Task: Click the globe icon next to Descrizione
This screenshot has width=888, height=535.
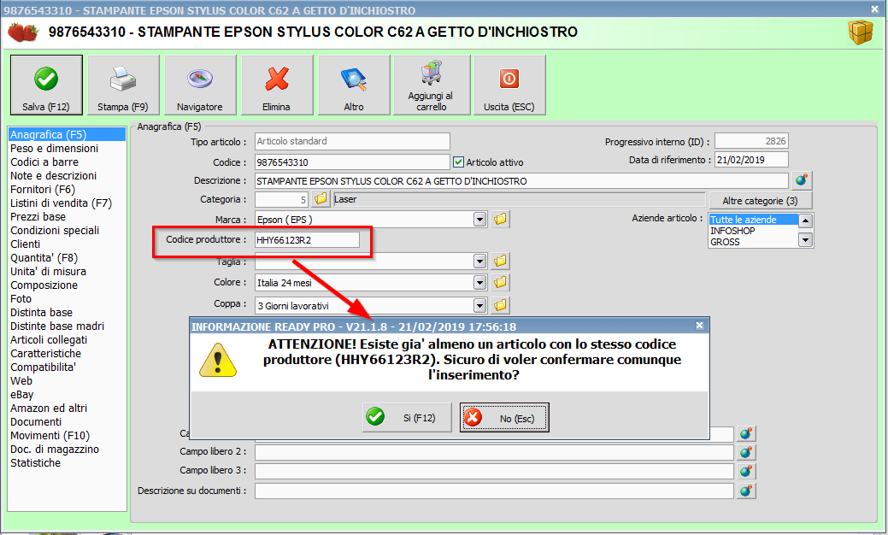Action: pos(802,180)
